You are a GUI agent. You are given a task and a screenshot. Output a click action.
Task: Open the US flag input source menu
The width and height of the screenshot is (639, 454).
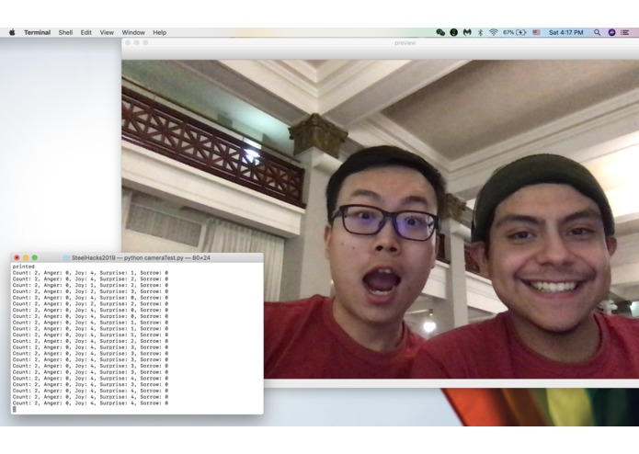pyautogui.click(x=536, y=32)
